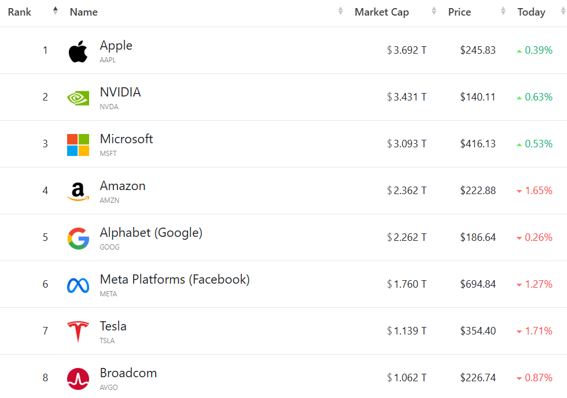
Task: Select the Tesla company name
Action: point(113,326)
